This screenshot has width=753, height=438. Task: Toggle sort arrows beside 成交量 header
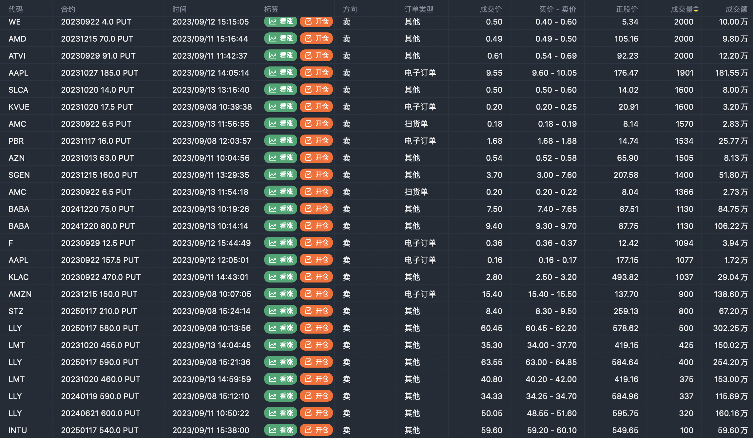[696, 9]
